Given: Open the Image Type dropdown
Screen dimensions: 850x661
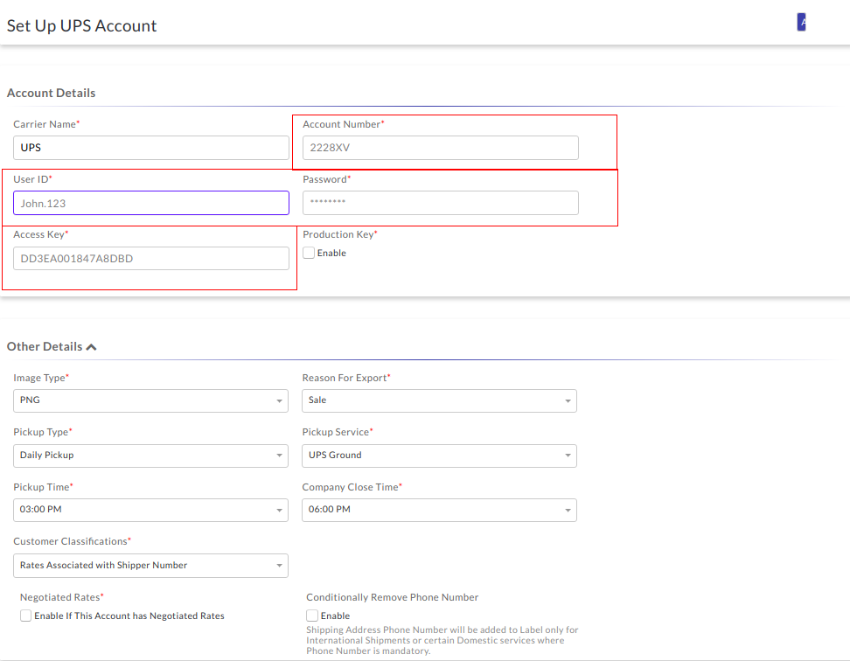Looking at the screenshot, I should (x=150, y=401).
